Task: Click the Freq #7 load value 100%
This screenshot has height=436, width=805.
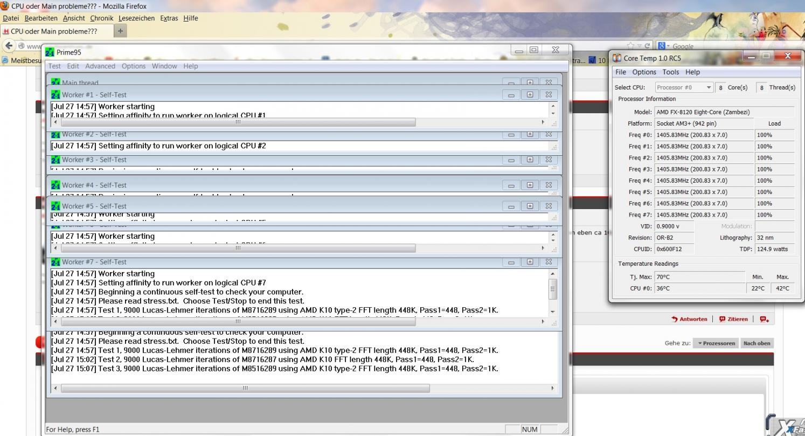Action: (x=765, y=214)
